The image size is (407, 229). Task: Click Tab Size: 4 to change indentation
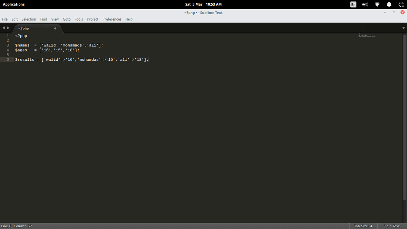click(x=363, y=226)
